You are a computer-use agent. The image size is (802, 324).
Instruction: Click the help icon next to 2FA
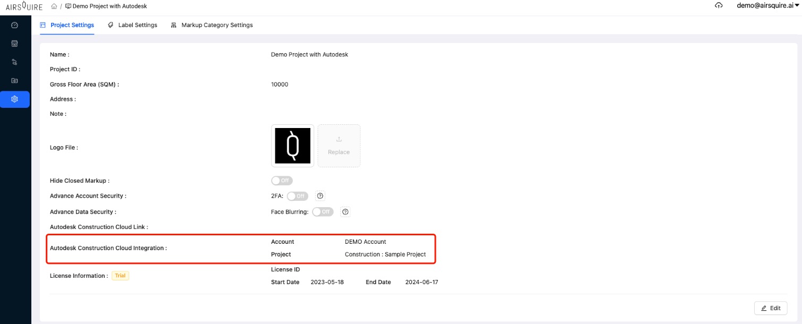pyautogui.click(x=320, y=196)
